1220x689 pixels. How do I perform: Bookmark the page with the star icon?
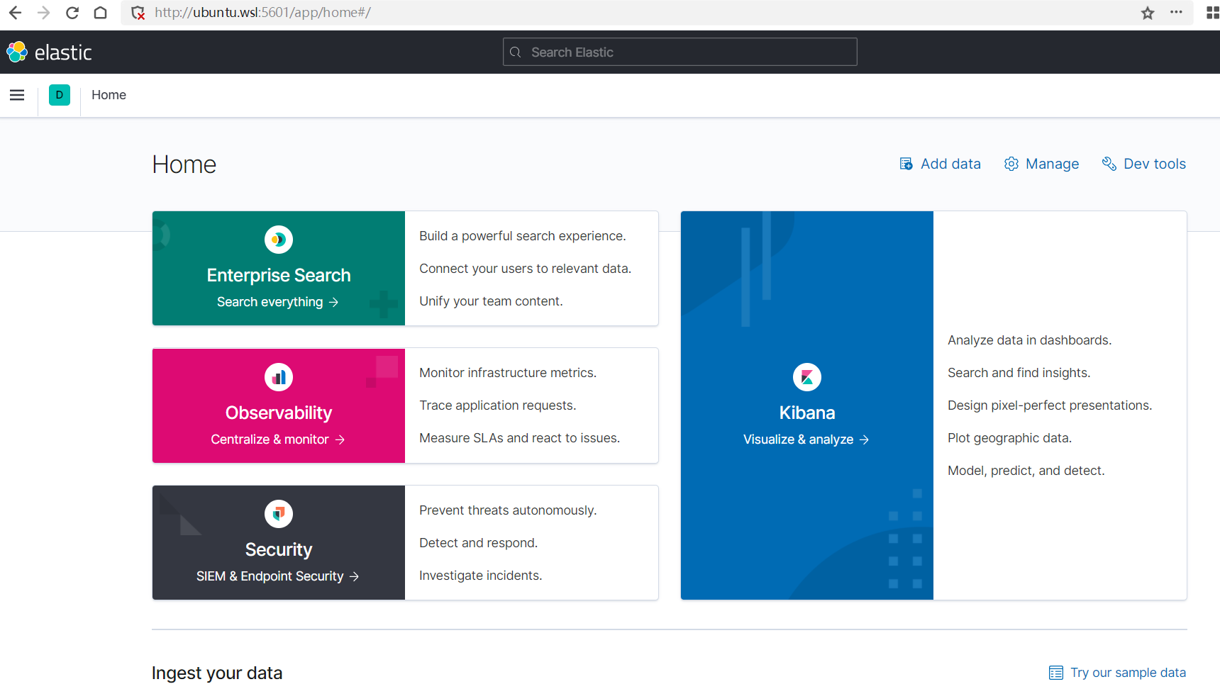point(1148,13)
